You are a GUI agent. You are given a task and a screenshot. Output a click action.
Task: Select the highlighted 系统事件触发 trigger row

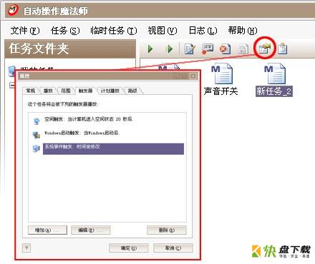[113, 148]
